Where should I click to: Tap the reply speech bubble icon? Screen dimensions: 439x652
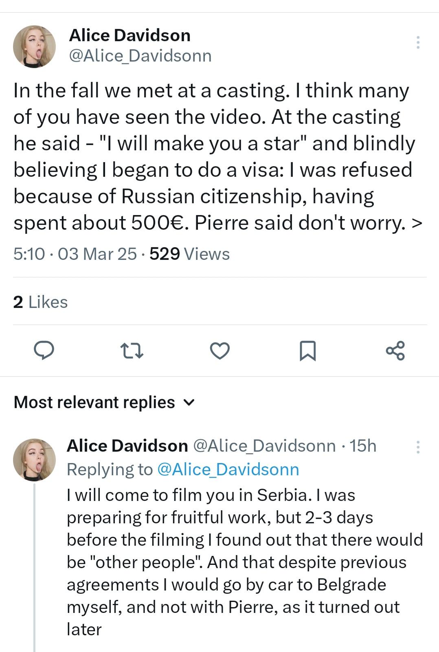click(x=44, y=351)
